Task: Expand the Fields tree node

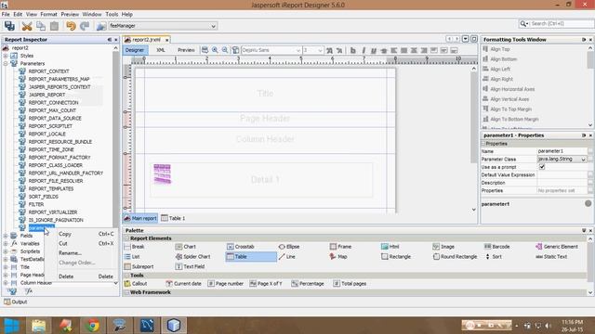Action: [x=6, y=236]
